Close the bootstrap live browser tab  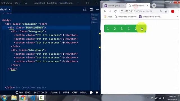point(148,6)
